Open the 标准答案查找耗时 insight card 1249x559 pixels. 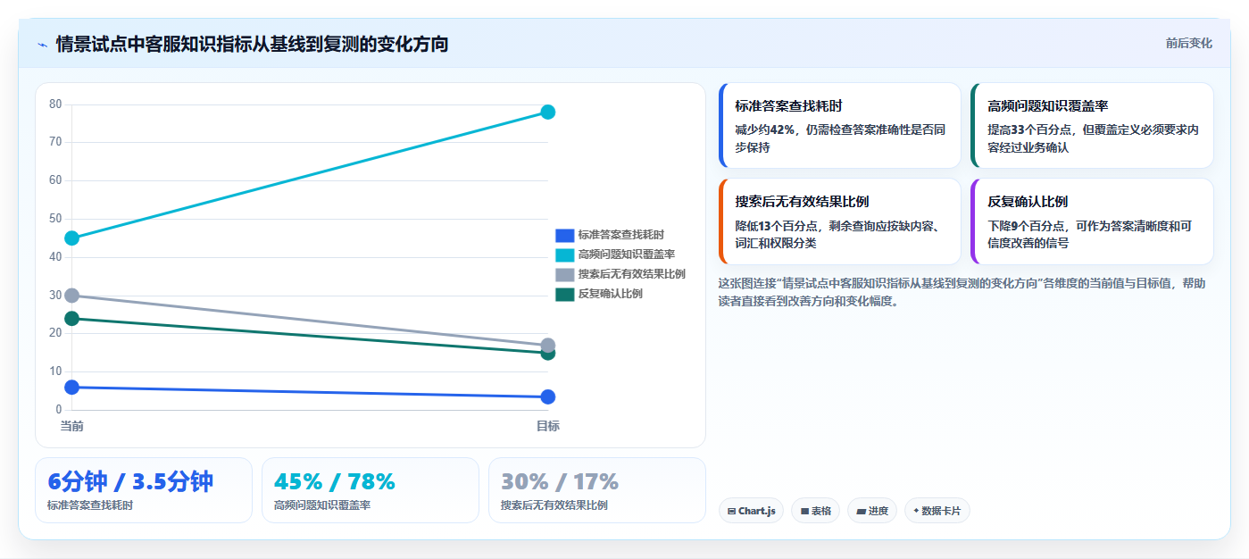[839, 126]
